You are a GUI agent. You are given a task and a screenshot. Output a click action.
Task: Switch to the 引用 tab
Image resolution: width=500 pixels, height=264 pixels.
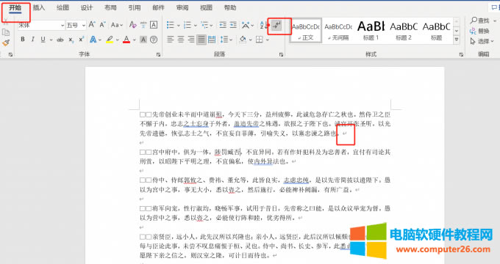[135, 7]
